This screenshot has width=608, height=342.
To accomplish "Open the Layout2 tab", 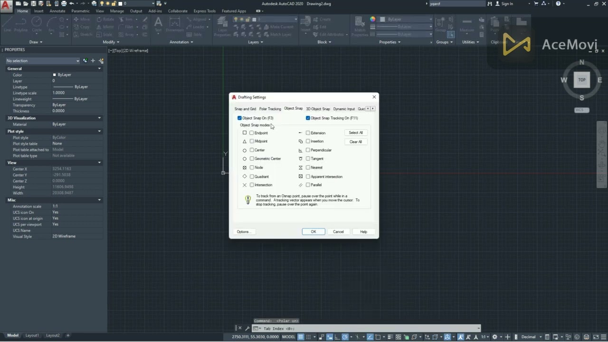I will [x=53, y=335].
